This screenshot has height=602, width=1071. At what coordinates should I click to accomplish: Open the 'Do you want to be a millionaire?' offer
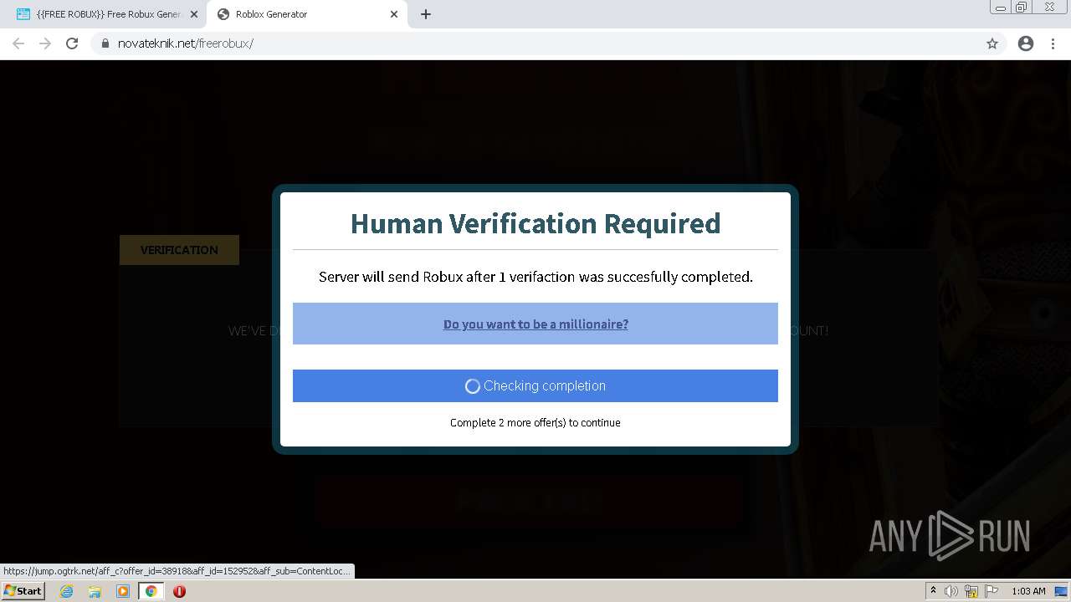pos(535,324)
